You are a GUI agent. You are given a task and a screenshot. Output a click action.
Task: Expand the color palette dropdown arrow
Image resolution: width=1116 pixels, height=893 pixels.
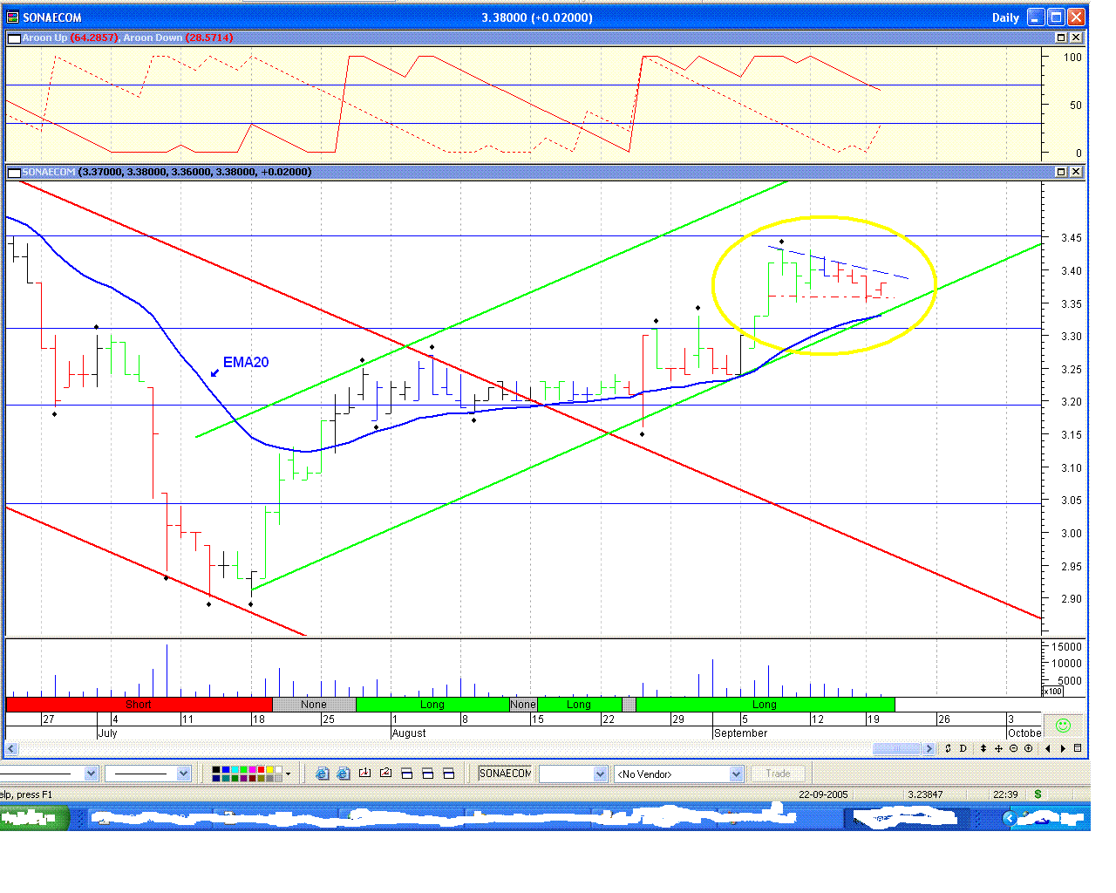(x=288, y=774)
